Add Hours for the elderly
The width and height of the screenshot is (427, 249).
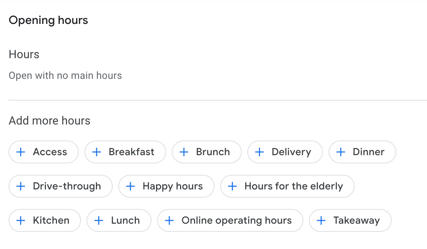287,186
